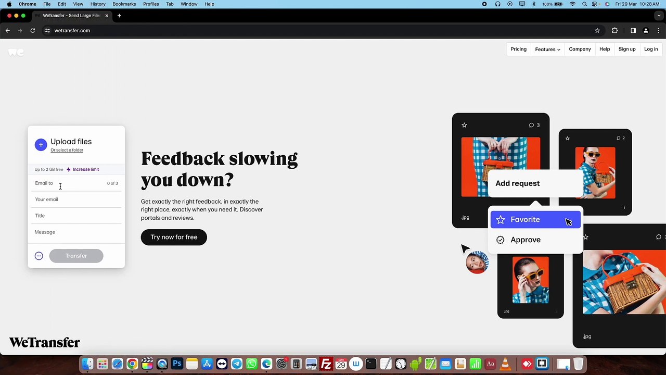The width and height of the screenshot is (666, 375).
Task: Open the Profiles menu
Action: (x=151, y=4)
